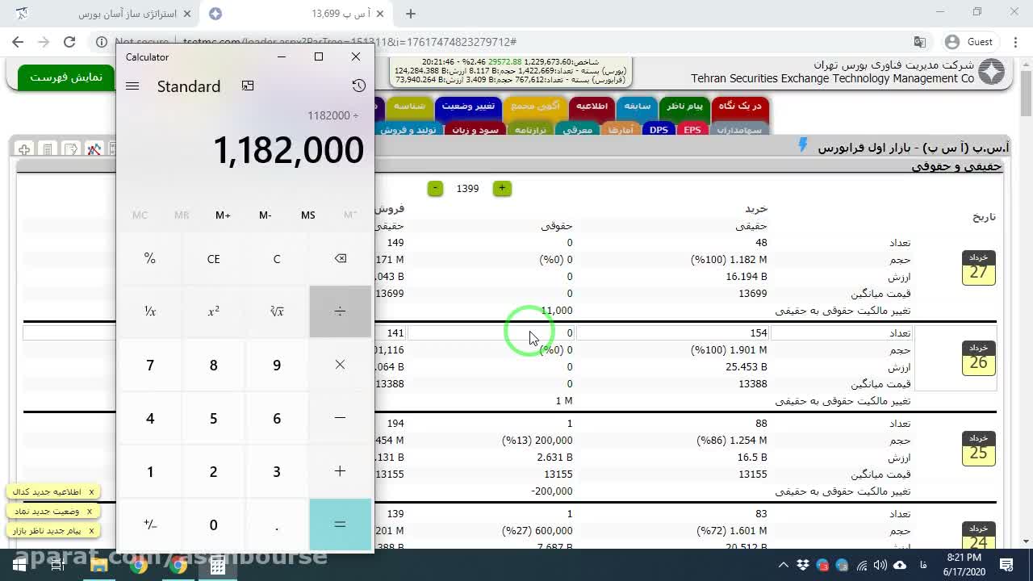Open Calculator from taskbar
The width and height of the screenshot is (1033, 581).
pyautogui.click(x=218, y=566)
